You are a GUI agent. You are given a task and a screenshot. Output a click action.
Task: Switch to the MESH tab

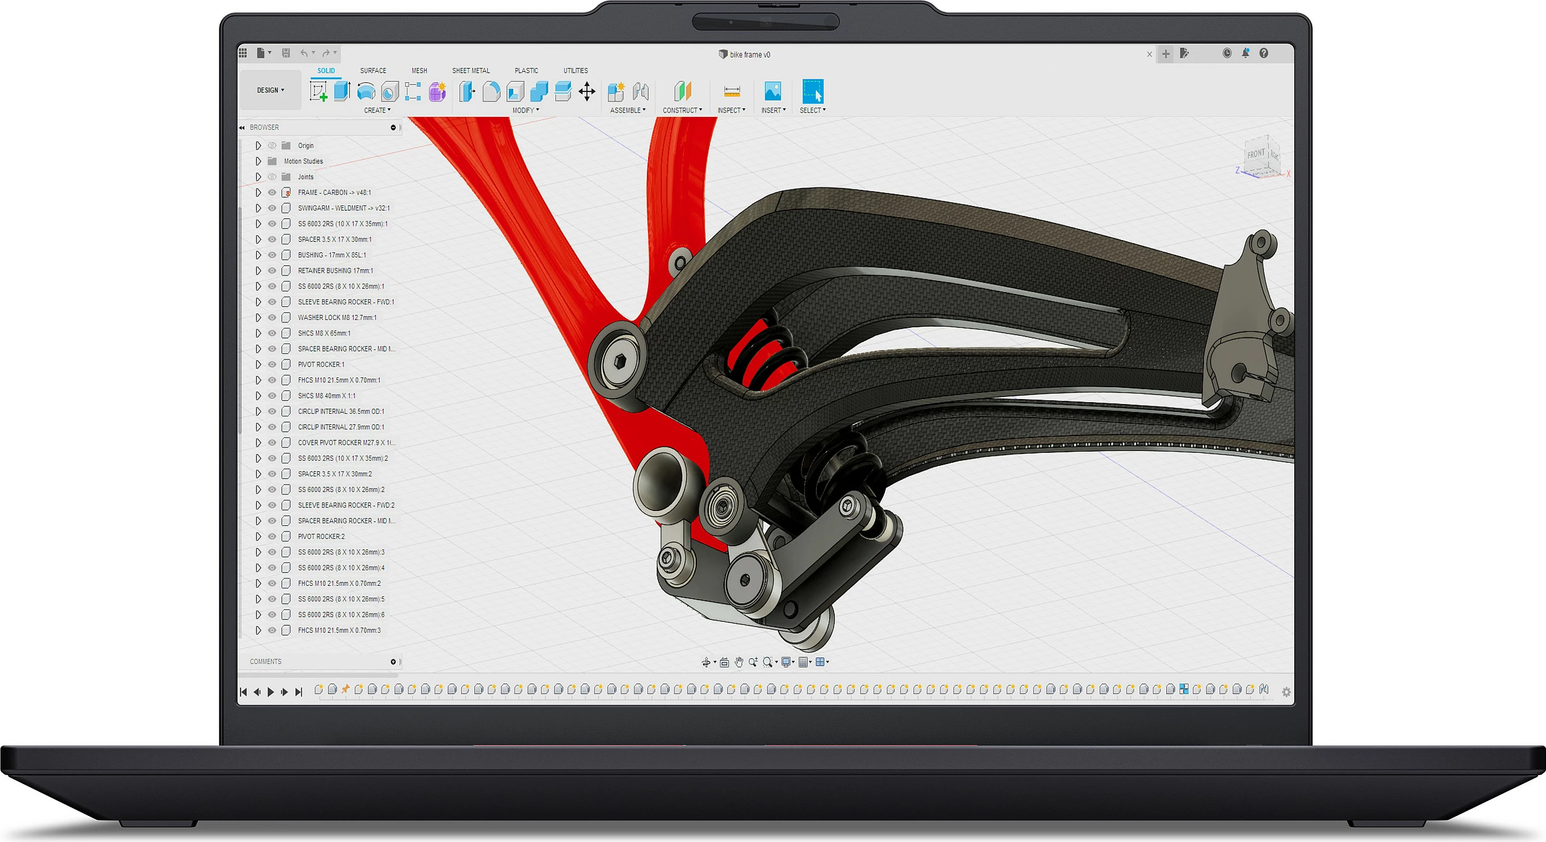419,71
